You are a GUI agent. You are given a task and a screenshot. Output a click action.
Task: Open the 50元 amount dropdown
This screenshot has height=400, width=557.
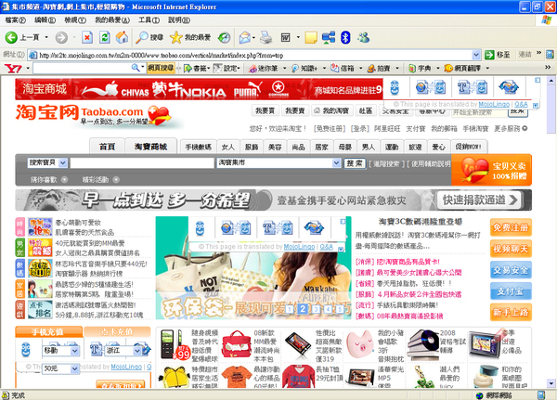tap(74, 369)
